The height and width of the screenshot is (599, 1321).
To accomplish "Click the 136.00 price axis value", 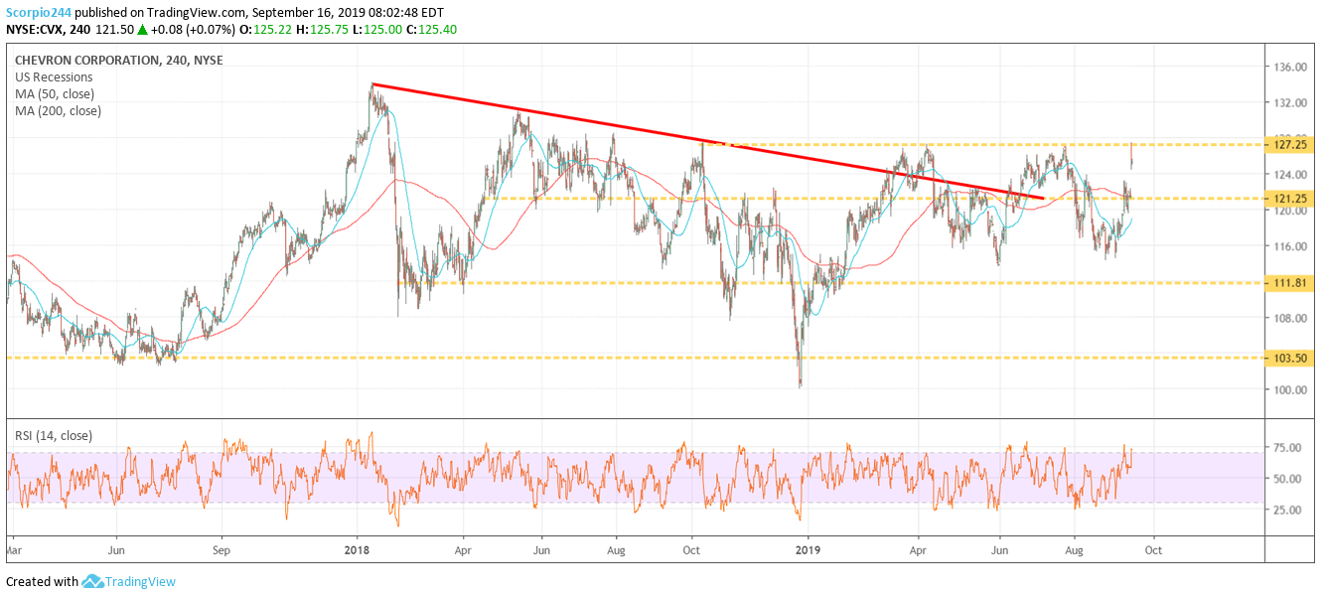I will coord(1290,68).
